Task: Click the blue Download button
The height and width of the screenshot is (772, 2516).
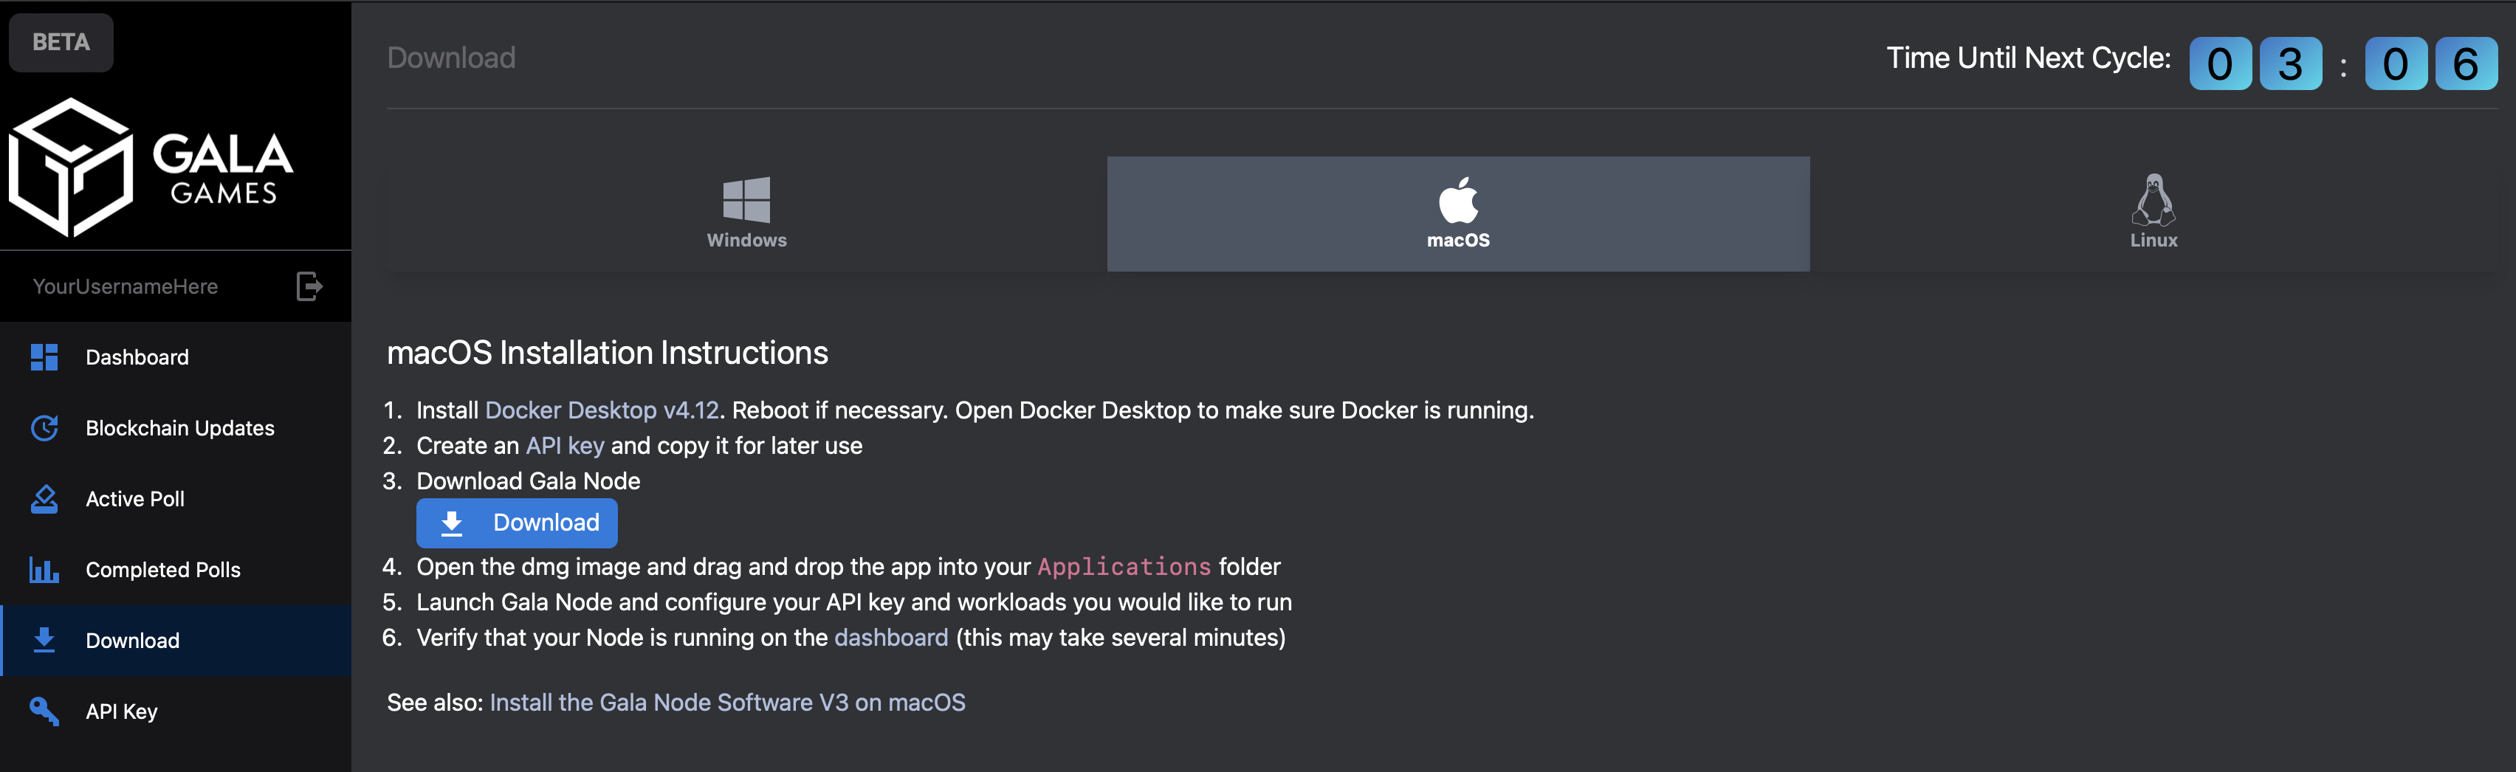Action: [x=517, y=523]
